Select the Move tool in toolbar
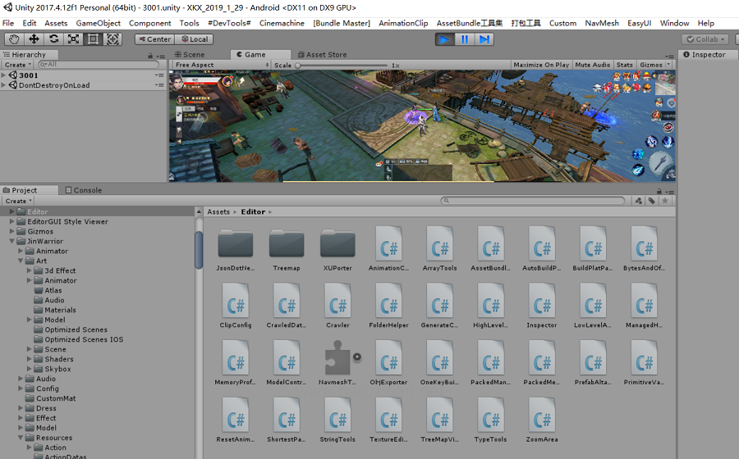 (x=34, y=39)
